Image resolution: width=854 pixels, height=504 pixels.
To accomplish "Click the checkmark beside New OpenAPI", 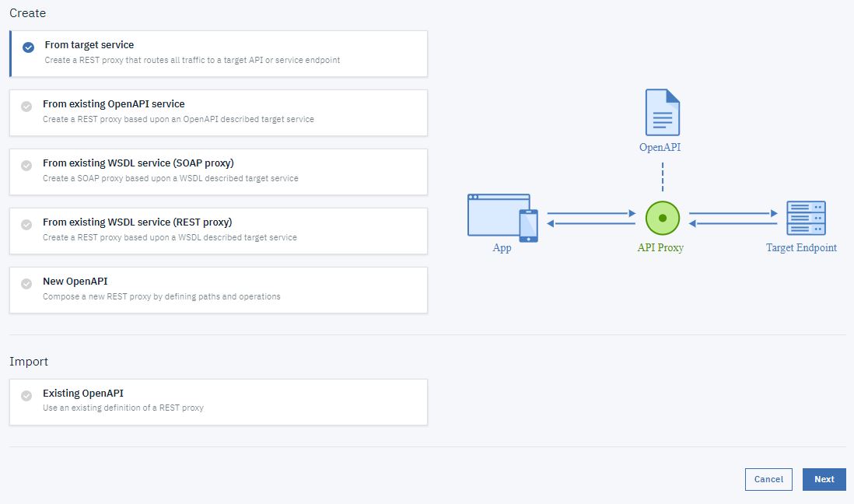I will pos(26,285).
